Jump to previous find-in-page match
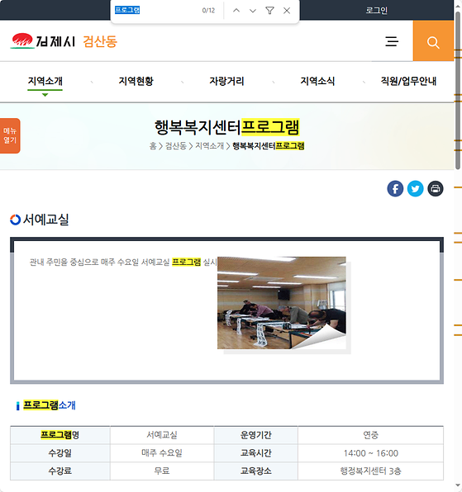The image size is (462, 492). (x=236, y=11)
